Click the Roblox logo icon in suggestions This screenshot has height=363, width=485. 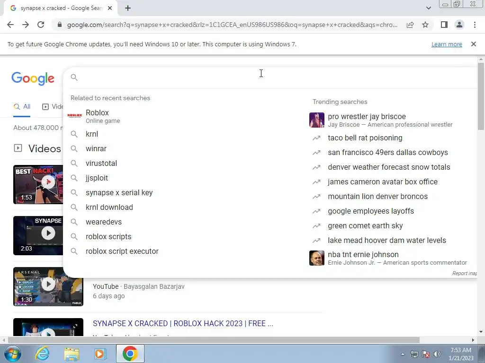pos(74,115)
